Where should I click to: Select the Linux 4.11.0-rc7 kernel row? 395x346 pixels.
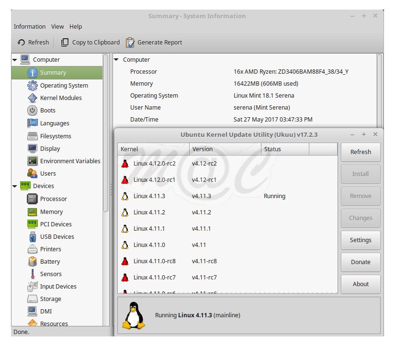[227, 278]
